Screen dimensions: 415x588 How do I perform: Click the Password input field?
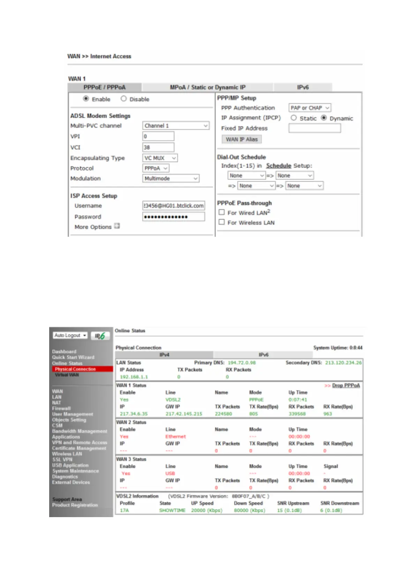(174, 217)
